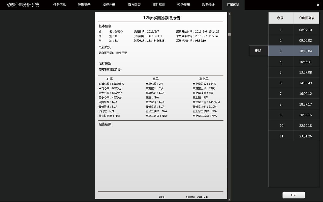Select the 打印预览 tab

233,5
